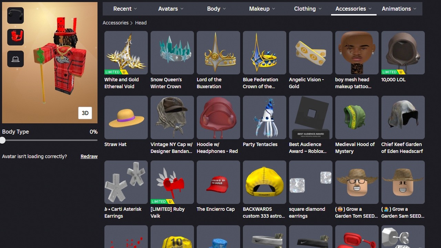
Task: Open the Clothing dropdown tab
Action: (308, 9)
